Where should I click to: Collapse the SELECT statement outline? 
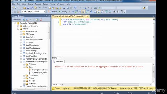point(62,20)
